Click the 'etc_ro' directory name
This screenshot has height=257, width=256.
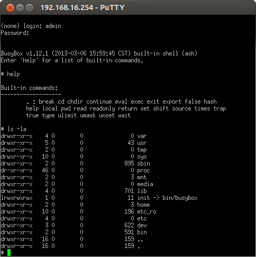click(147, 212)
